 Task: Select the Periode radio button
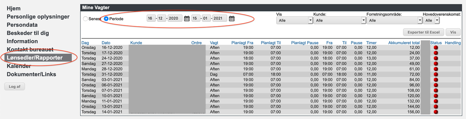[x=106, y=19]
